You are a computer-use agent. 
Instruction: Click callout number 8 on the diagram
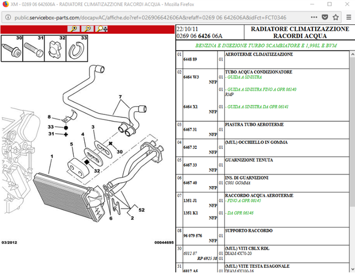click(x=49, y=117)
